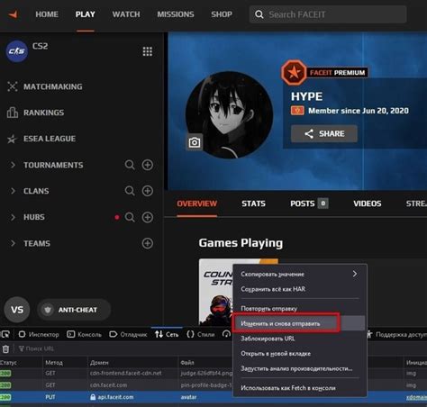Screen dimensions: 427x407
Task: Click the element picker icon in devtools
Action: (x=5, y=334)
